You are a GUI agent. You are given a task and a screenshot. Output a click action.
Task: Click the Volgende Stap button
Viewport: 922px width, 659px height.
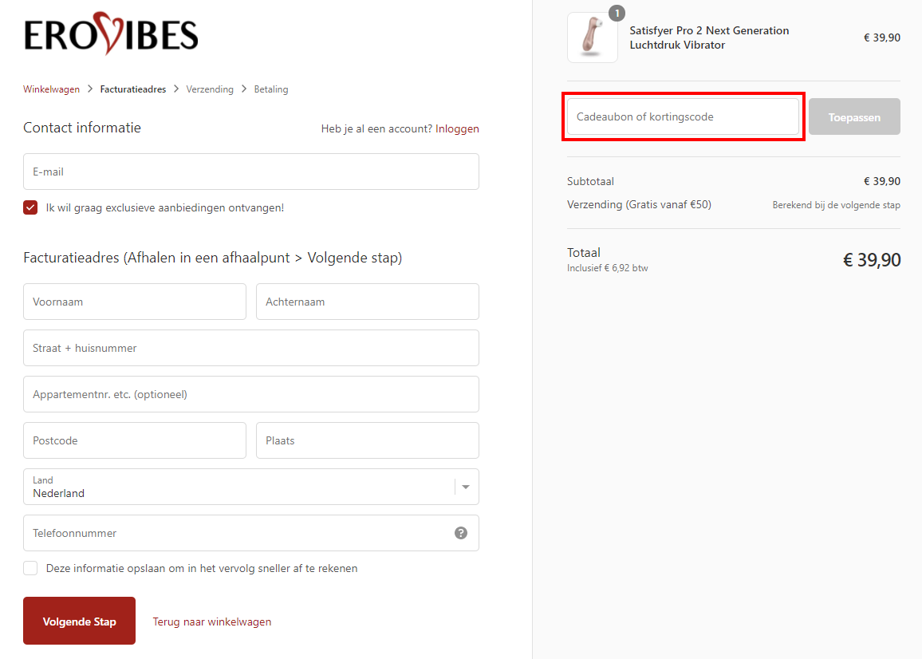(80, 621)
